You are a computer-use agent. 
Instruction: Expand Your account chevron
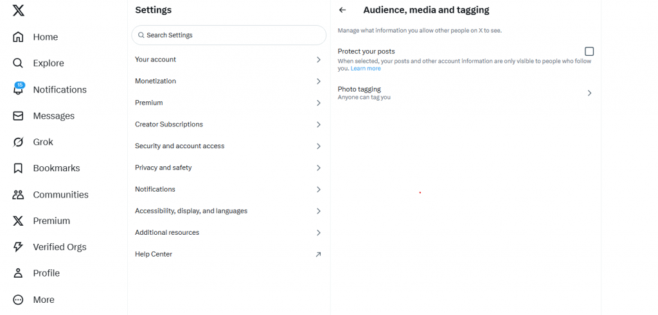pos(319,60)
